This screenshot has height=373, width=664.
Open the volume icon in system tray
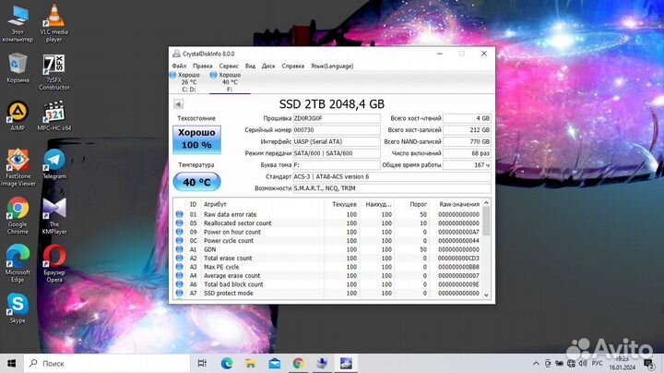pyautogui.click(x=583, y=363)
